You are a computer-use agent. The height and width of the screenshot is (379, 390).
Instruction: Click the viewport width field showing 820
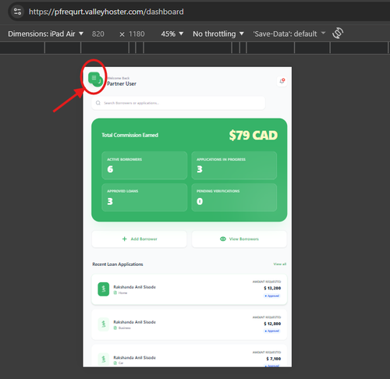(x=98, y=34)
